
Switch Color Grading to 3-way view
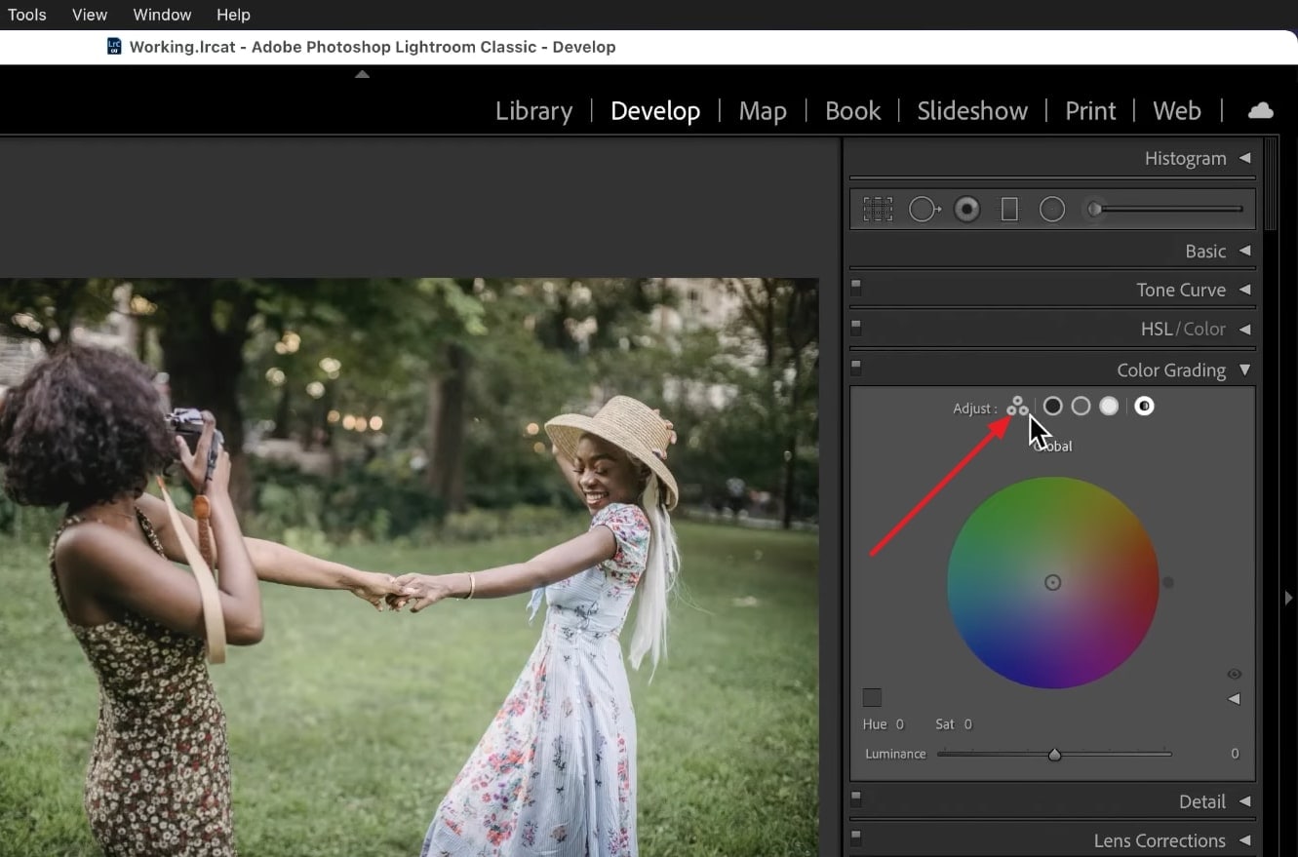click(1017, 406)
